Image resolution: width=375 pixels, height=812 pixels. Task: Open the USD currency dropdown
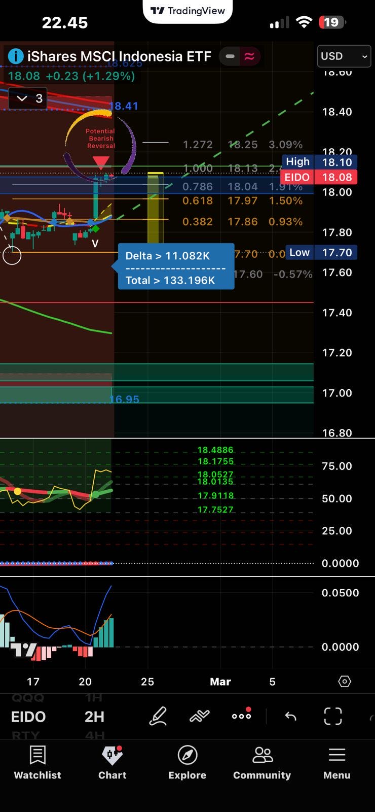(x=344, y=56)
